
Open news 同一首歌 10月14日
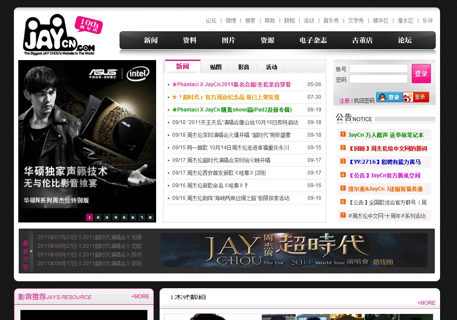coord(230,148)
